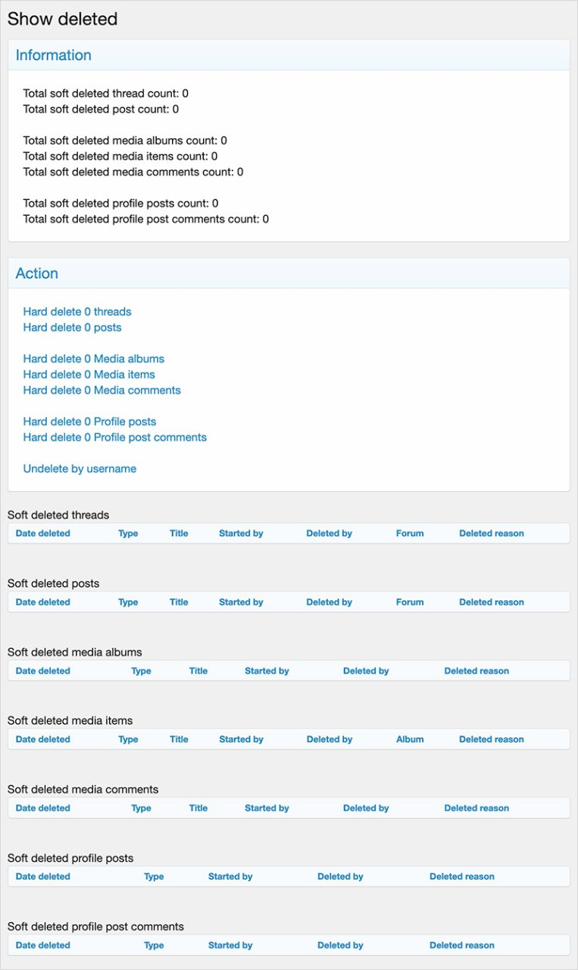Open the Undelete by username link
578x970 pixels.
click(x=80, y=468)
